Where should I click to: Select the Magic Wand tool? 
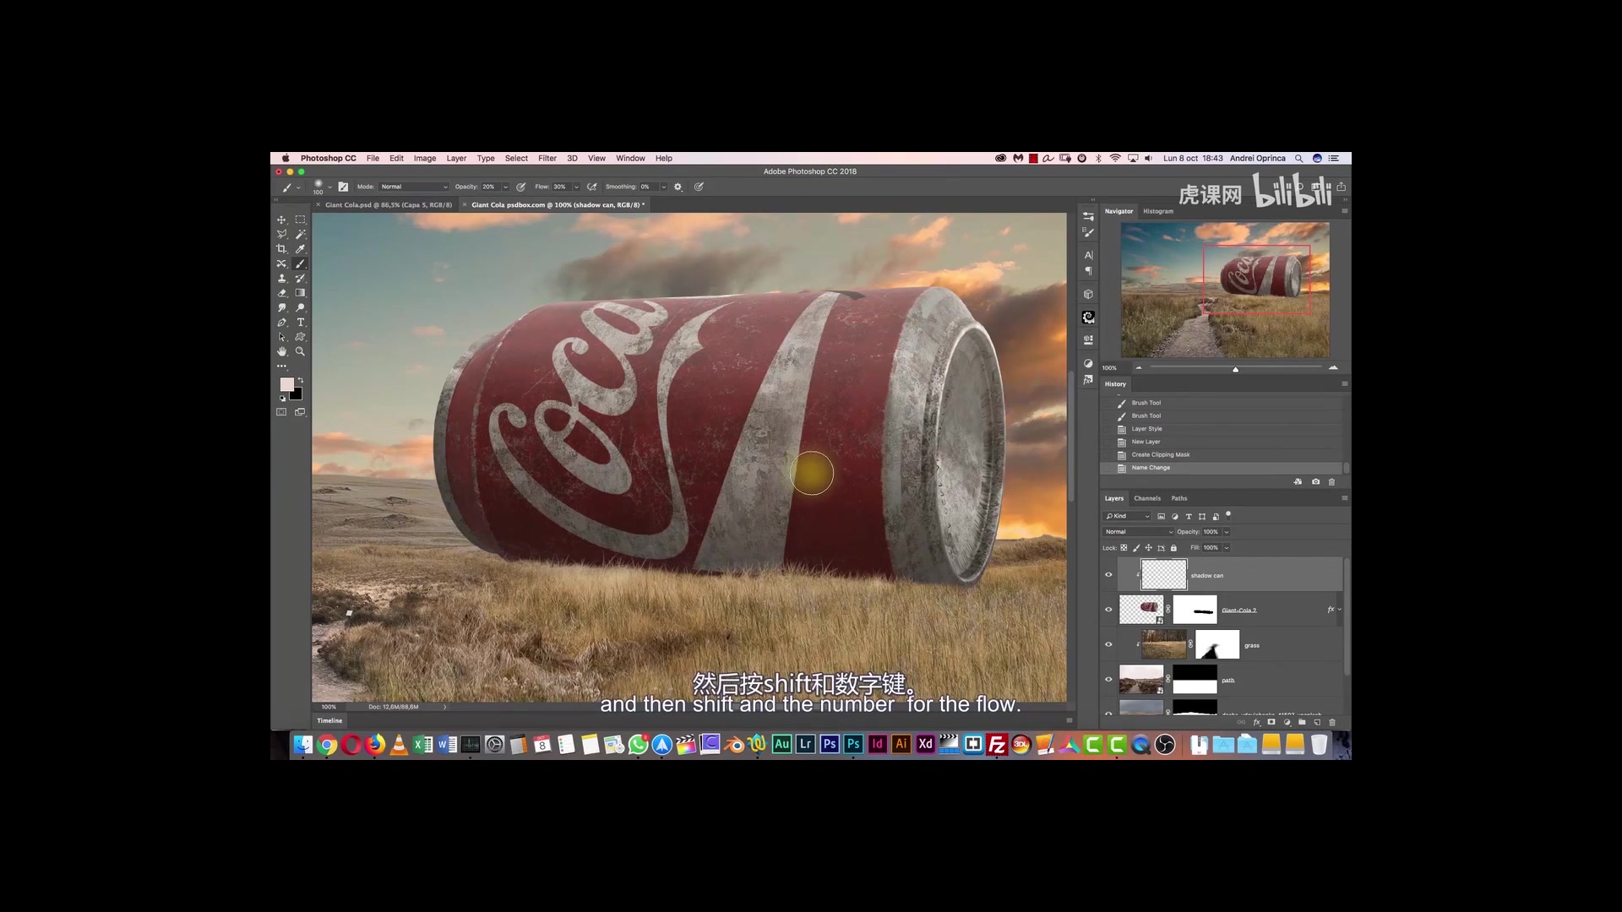point(300,234)
